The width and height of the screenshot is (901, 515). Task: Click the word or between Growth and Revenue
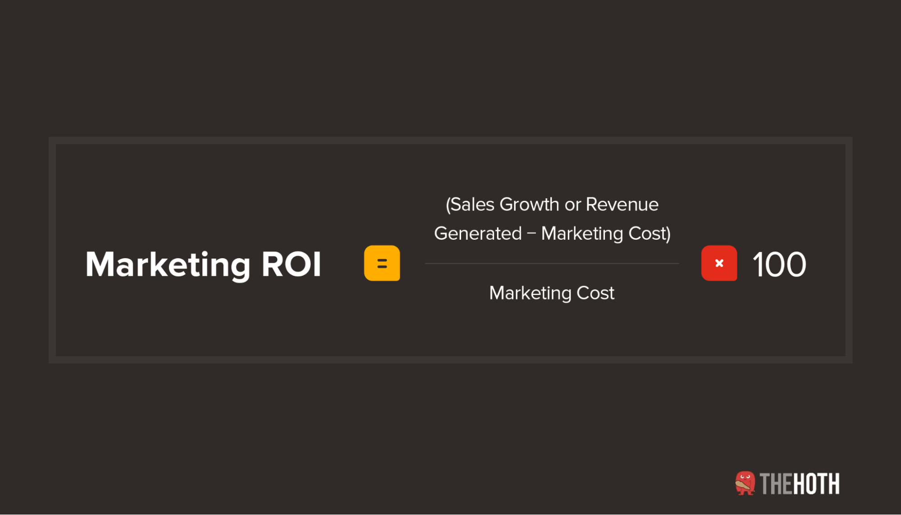coord(572,205)
